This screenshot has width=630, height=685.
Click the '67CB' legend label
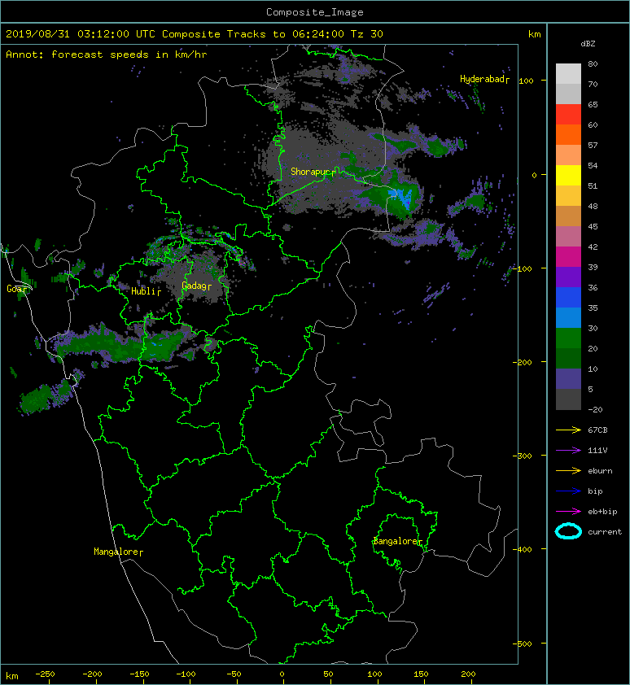[x=597, y=430]
